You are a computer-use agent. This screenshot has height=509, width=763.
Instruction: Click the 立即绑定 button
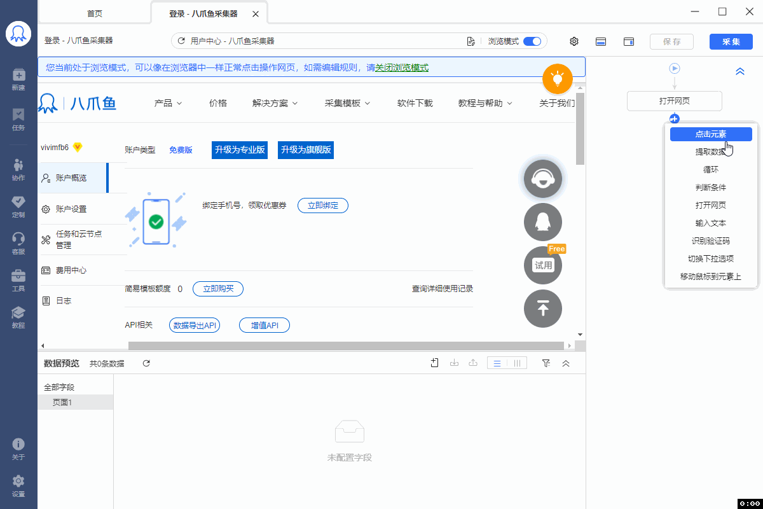coord(323,205)
